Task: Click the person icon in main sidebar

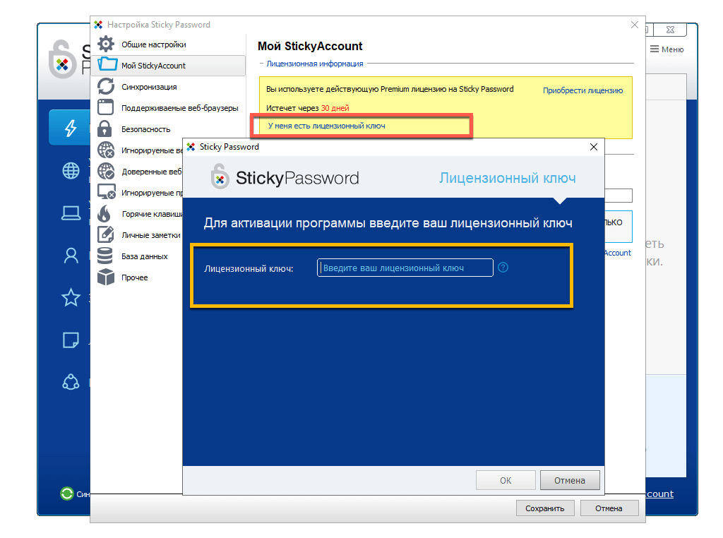Action: click(71, 256)
